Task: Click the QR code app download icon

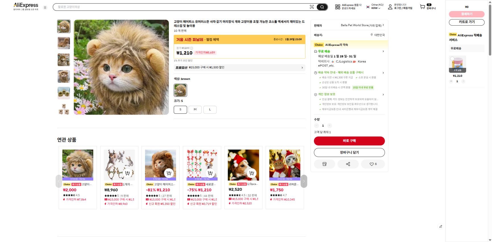Action: pos(338,7)
